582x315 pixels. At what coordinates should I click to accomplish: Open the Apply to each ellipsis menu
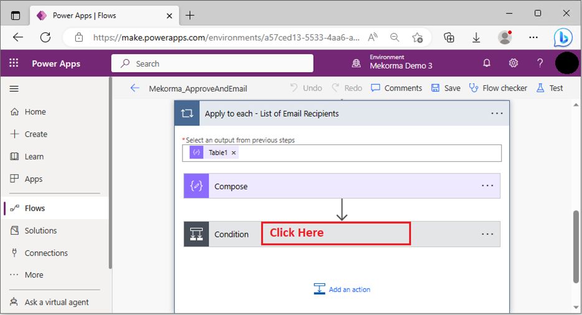point(497,113)
